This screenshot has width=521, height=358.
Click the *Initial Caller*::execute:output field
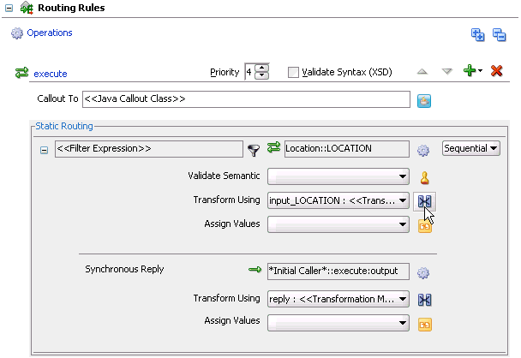tap(338, 271)
